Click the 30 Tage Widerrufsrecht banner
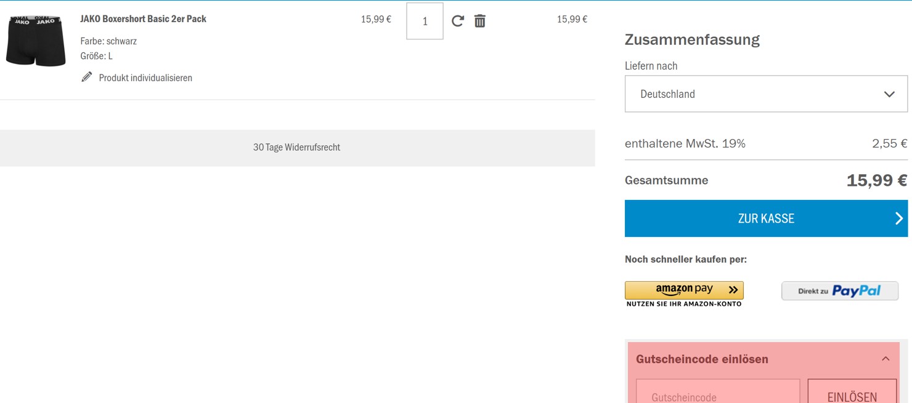912x403 pixels. [297, 148]
